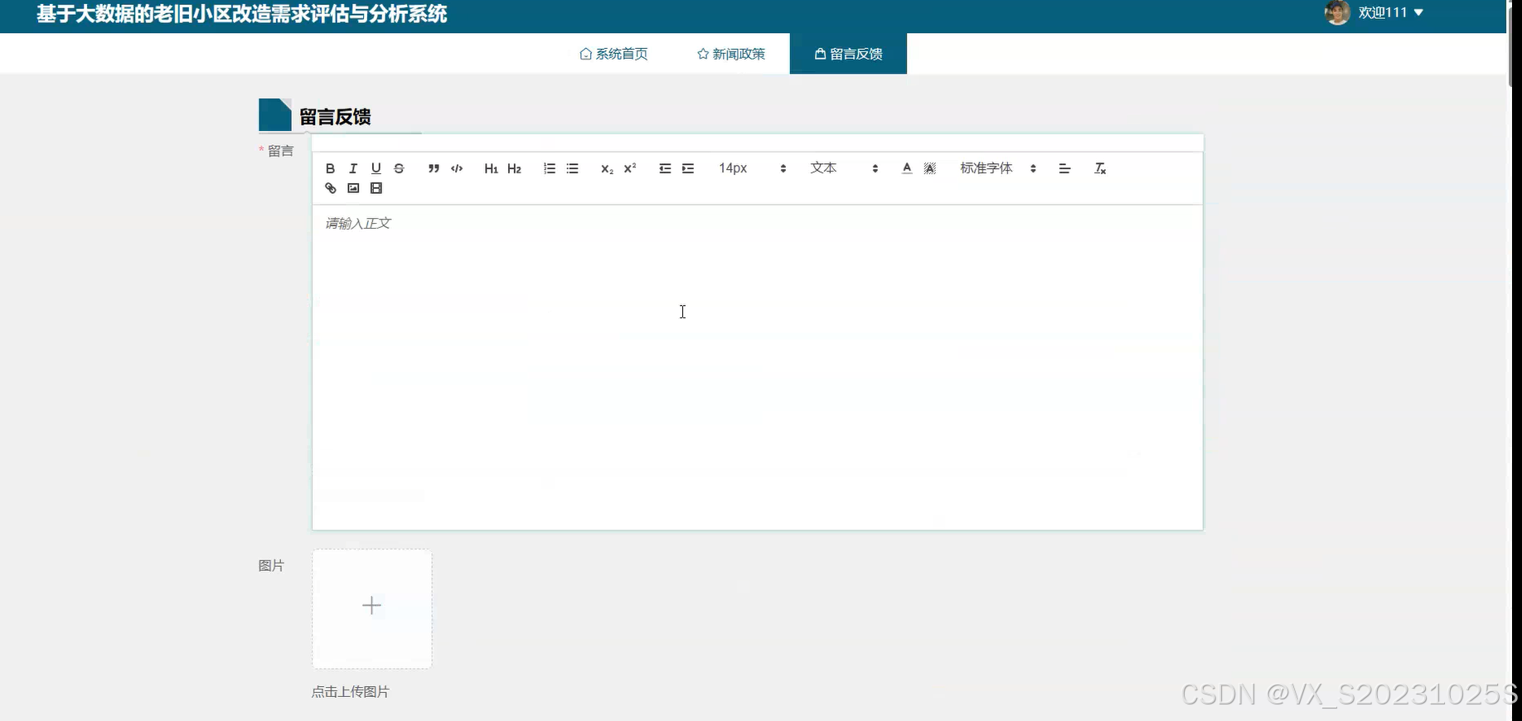Apply Heading 1 style
Viewport: 1522px width, 721px height.
click(x=492, y=168)
